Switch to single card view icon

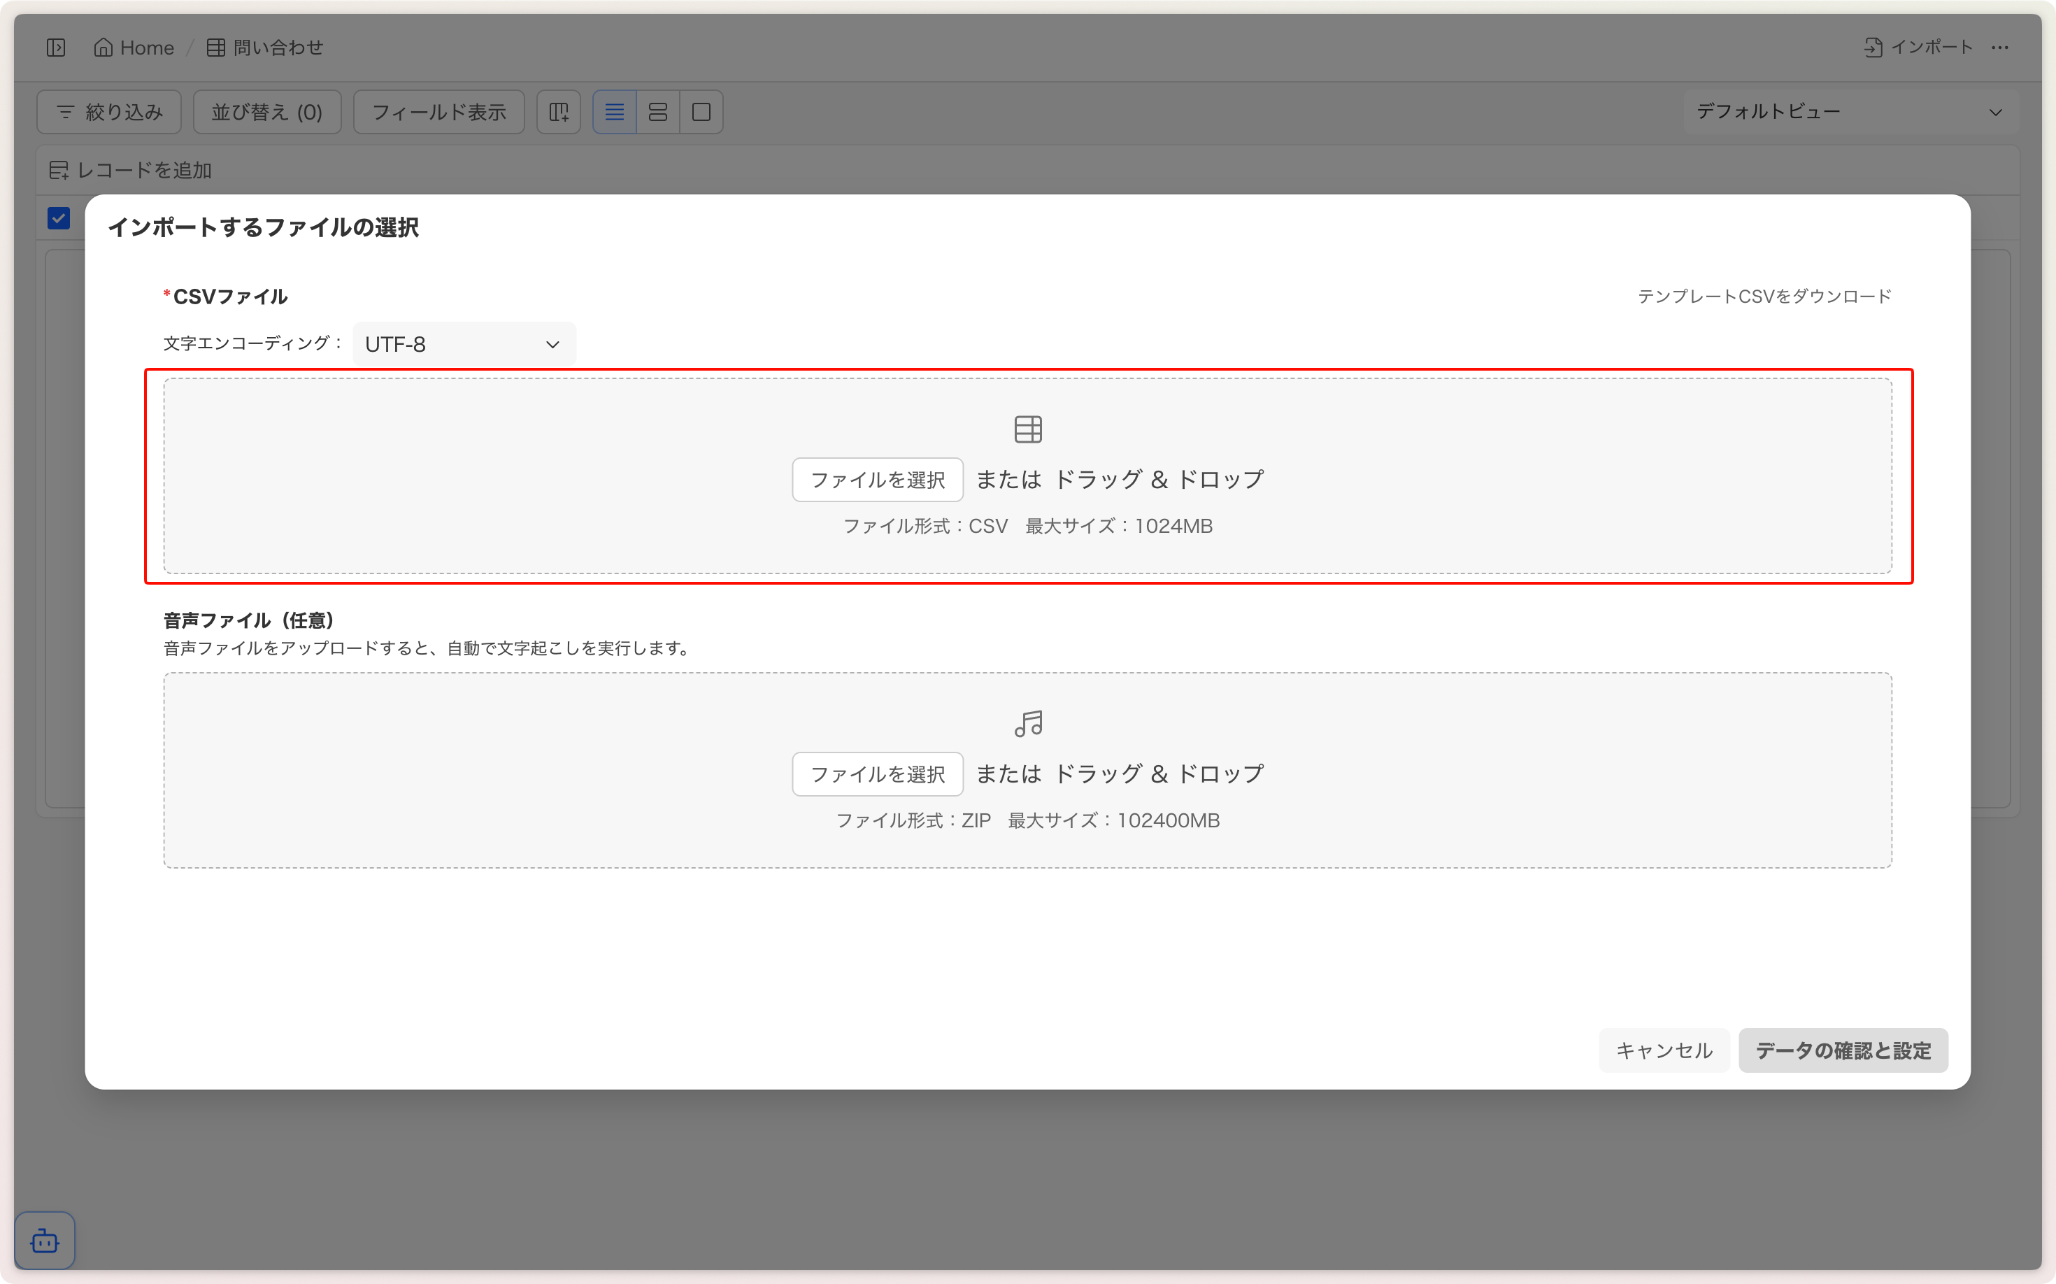pyautogui.click(x=701, y=112)
